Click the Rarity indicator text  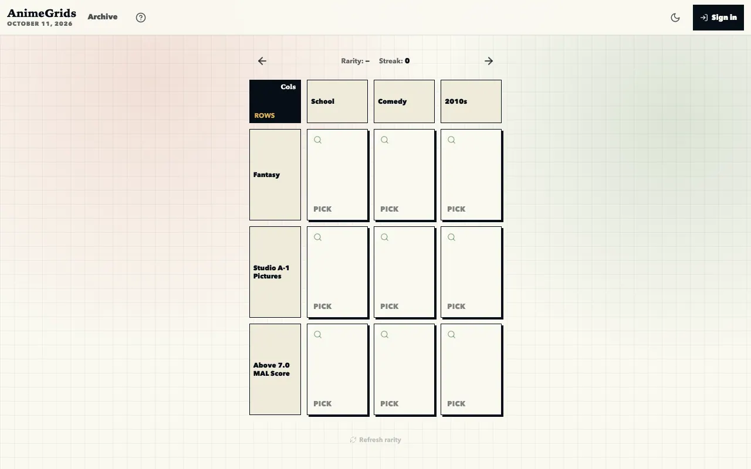tap(356, 61)
